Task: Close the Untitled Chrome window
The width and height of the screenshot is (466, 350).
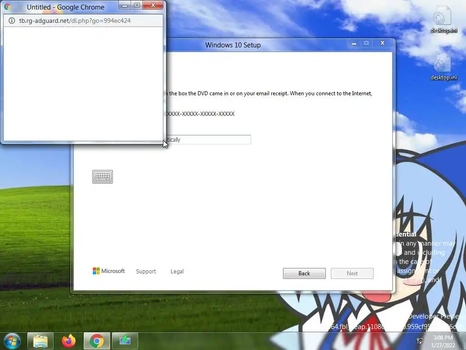Action: 153,5
